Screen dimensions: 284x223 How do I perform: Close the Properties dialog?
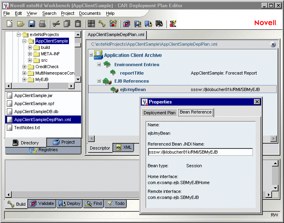(x=257, y=102)
